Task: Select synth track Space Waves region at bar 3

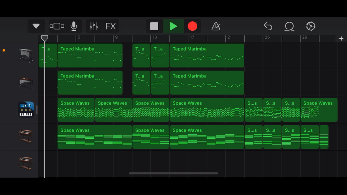Action: [76, 110]
